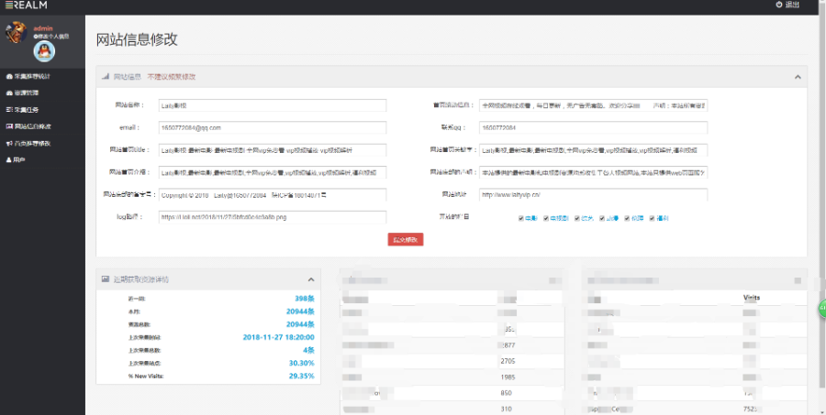The height and width of the screenshot is (415, 826).
Task: Click the red submit button
Action: [405, 239]
